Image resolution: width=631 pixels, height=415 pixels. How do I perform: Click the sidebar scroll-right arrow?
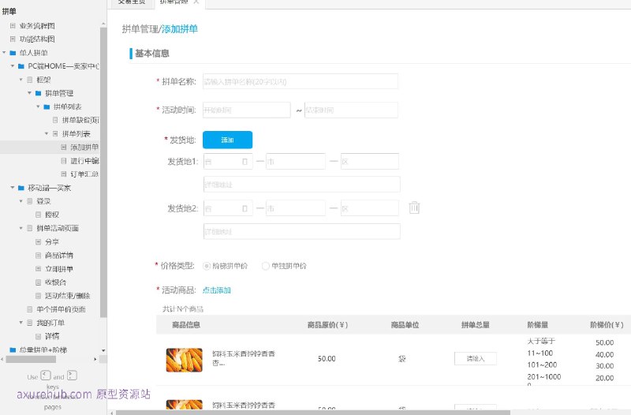[x=95, y=359]
